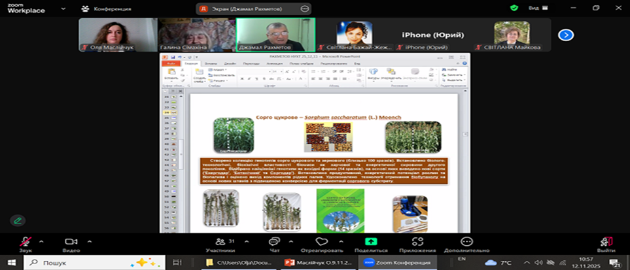The image size is (630, 270).
Task: Expand the audio options arrow next to Звук
Action: coord(41,241)
